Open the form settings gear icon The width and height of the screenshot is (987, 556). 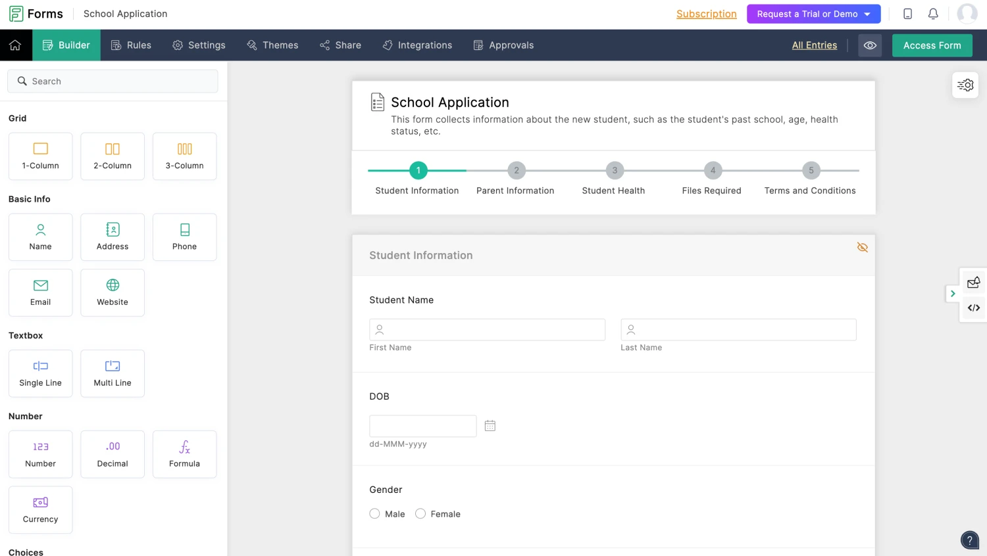click(x=965, y=85)
